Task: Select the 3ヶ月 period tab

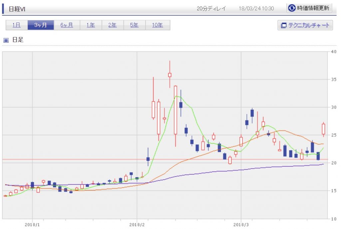Action: point(41,25)
